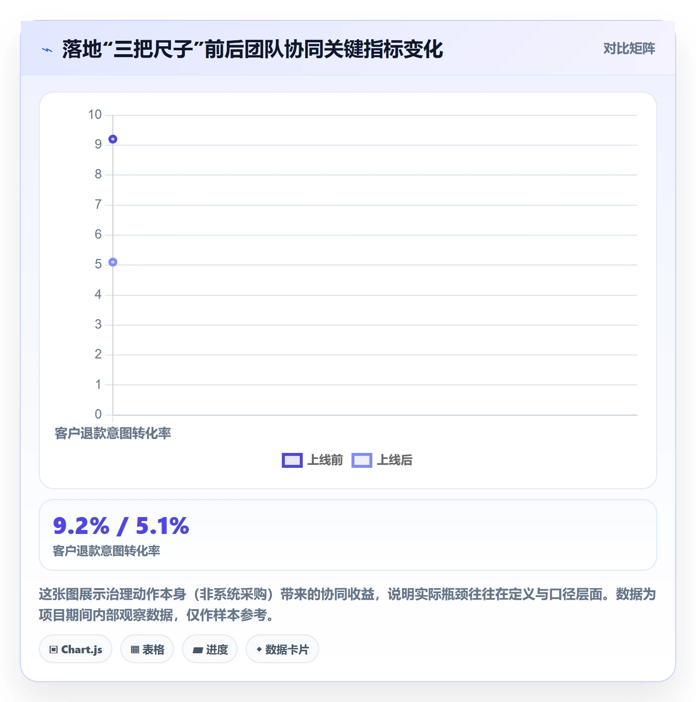Click the Chart.js tag
Screen dimensions: 696x702
[76, 649]
